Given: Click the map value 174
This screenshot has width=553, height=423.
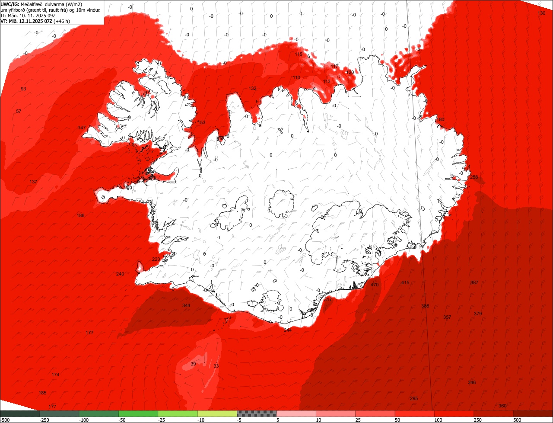Looking at the screenshot, I should pos(55,375).
